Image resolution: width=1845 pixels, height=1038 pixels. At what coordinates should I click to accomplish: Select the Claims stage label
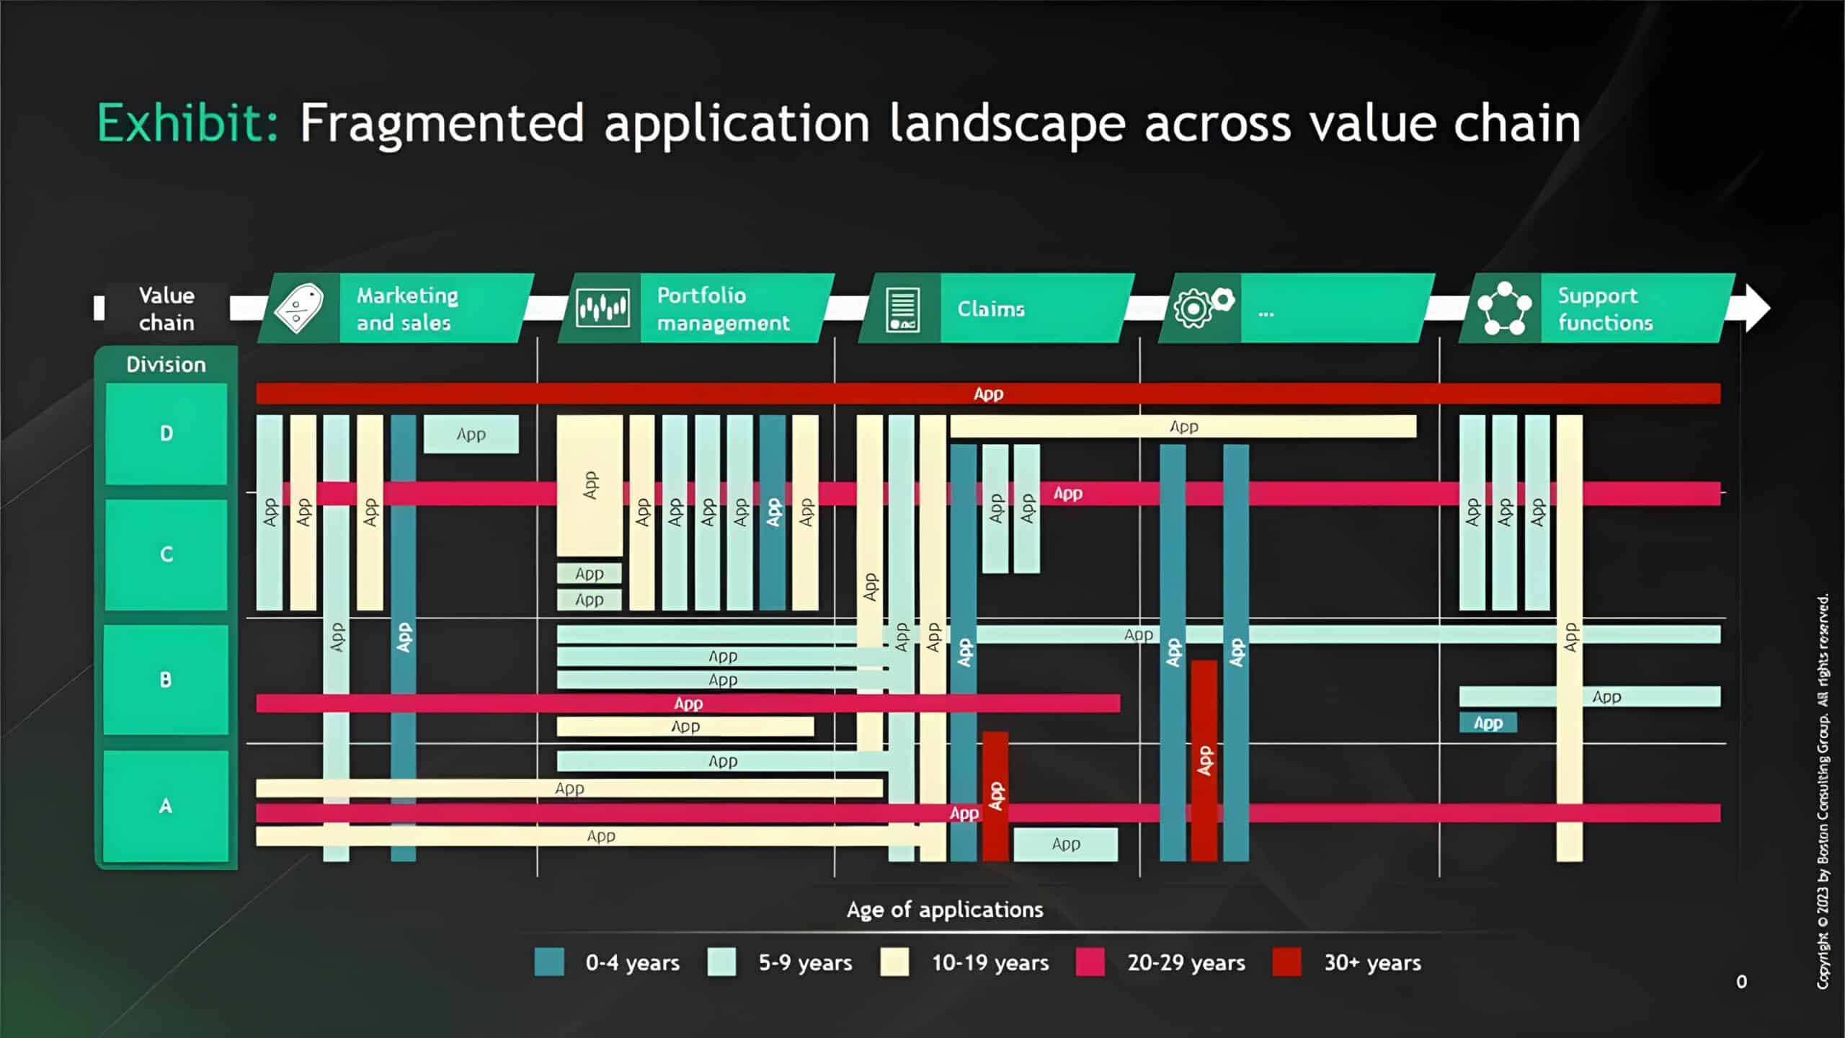click(991, 309)
